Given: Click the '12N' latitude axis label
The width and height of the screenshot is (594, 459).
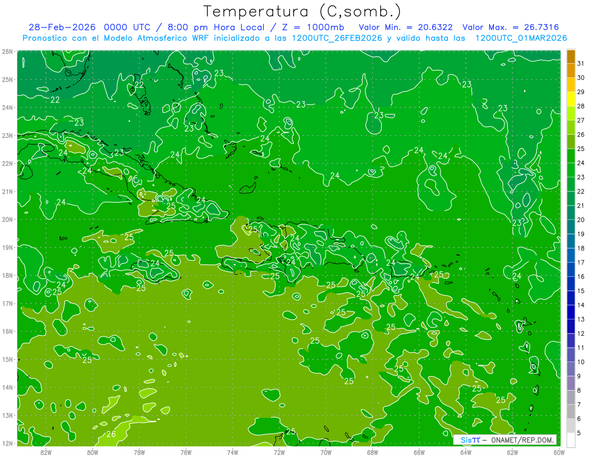Looking at the screenshot, I should [6, 443].
